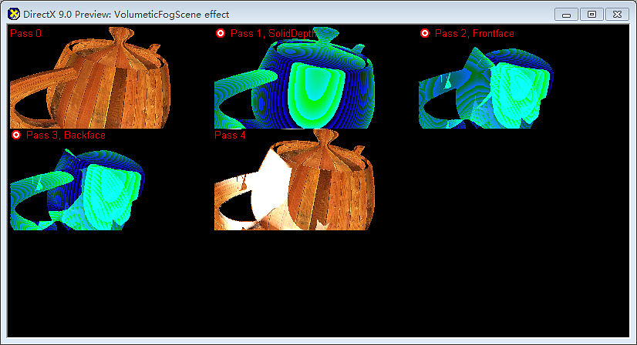Select the Pass 4 label
The image size is (637, 345).
tap(230, 136)
